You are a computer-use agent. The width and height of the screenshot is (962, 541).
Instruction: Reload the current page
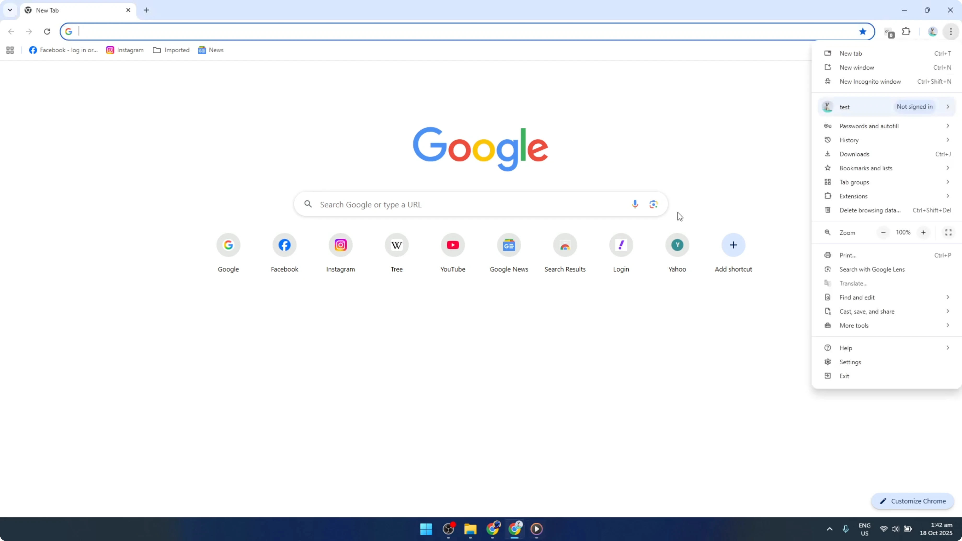coord(47,31)
